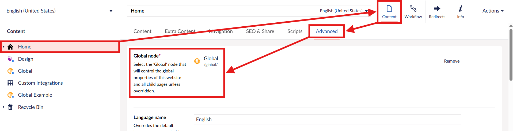Select the Global item in content tree
This screenshot has width=513, height=131.
(x=25, y=71)
